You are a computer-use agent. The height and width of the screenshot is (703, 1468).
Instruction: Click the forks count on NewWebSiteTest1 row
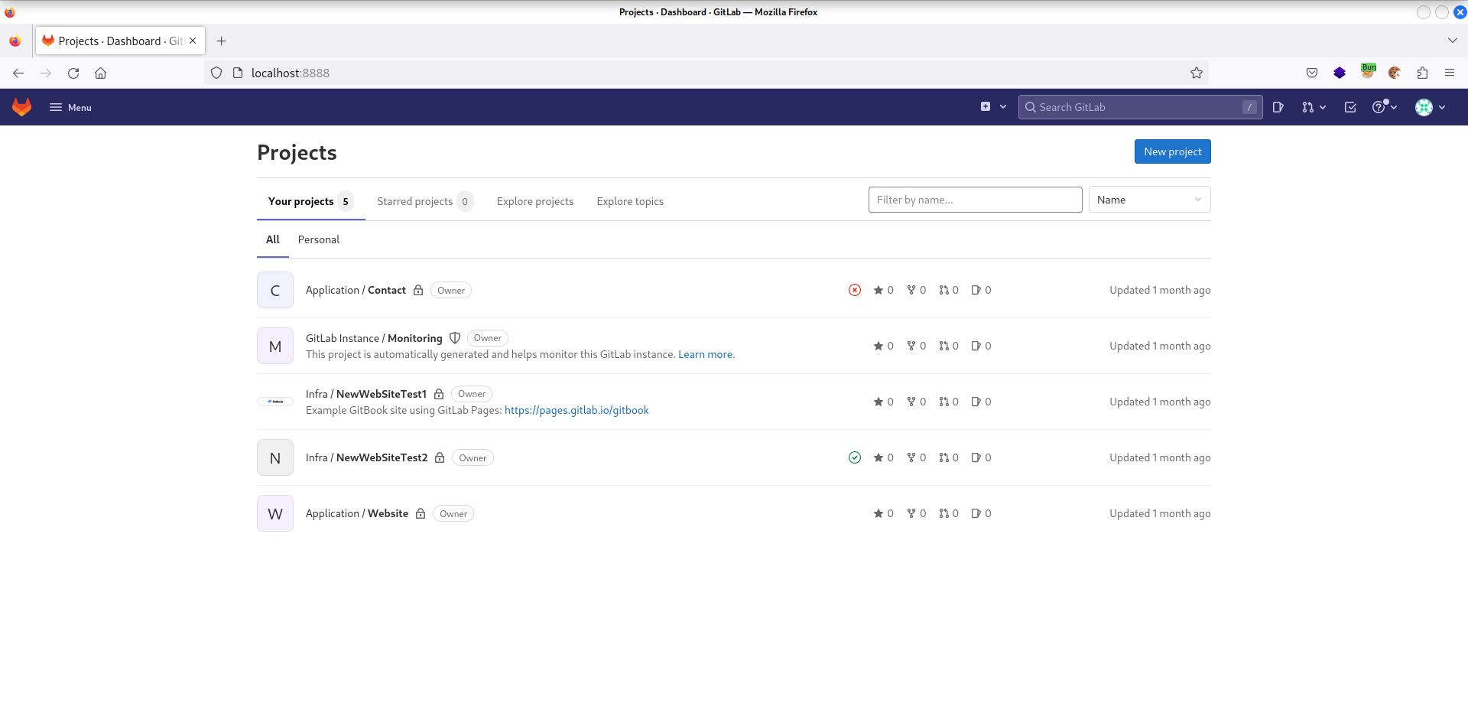(916, 402)
